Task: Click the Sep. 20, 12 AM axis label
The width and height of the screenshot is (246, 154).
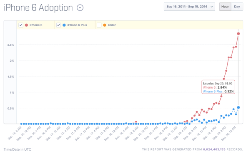Action: pyautogui.click(x=228, y=134)
